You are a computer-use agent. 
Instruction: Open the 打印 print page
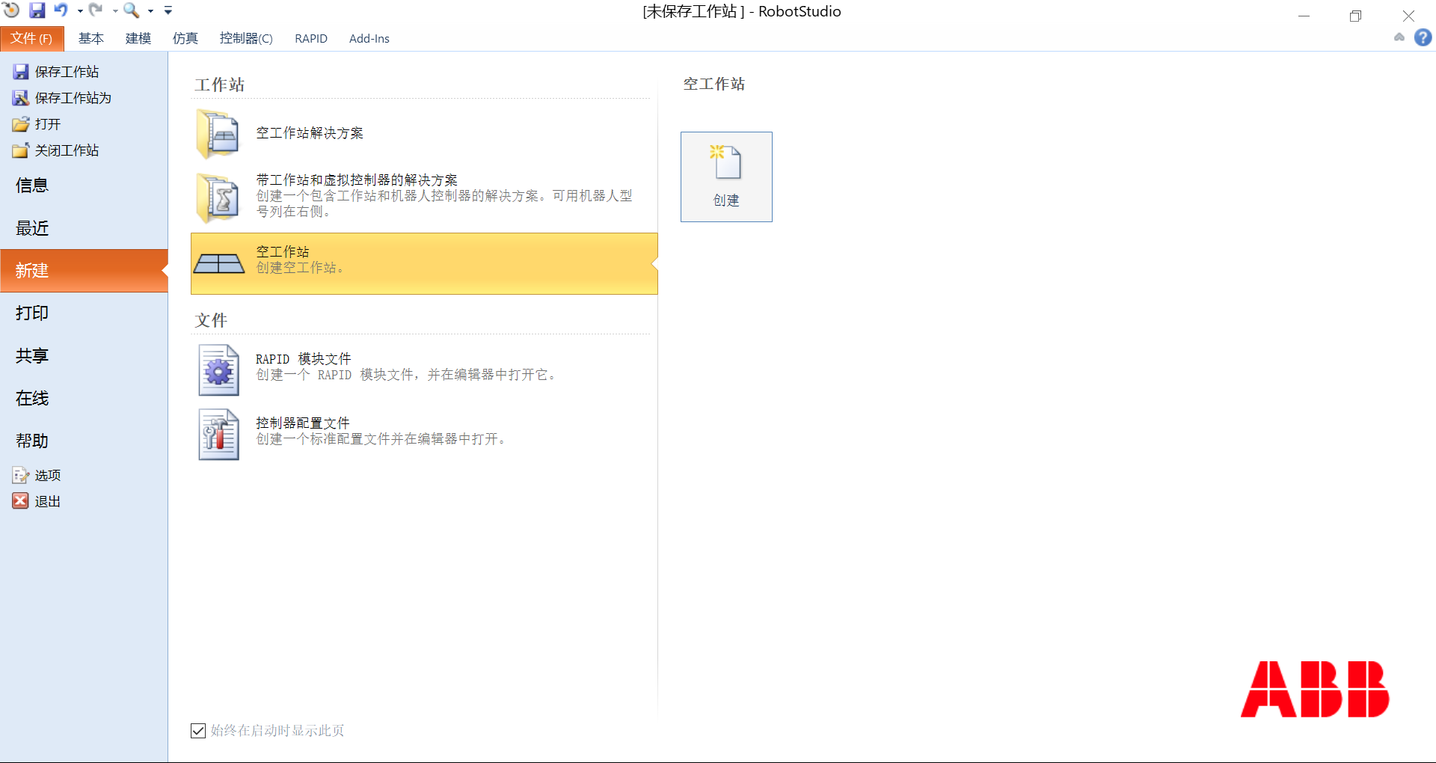84,313
